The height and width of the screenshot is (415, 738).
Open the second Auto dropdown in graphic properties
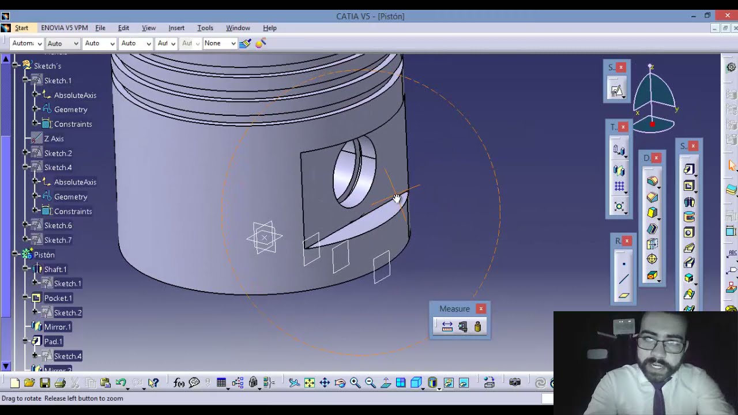tap(99, 43)
